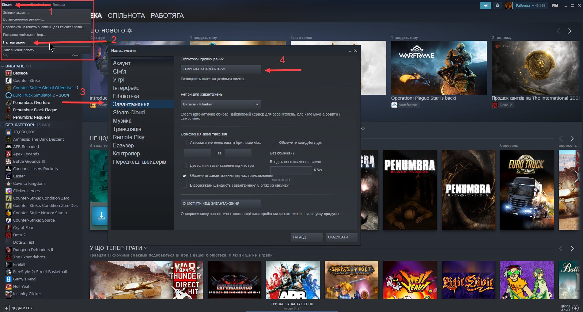
Task: Click the Warframe publisher icon
Action: 394,105
